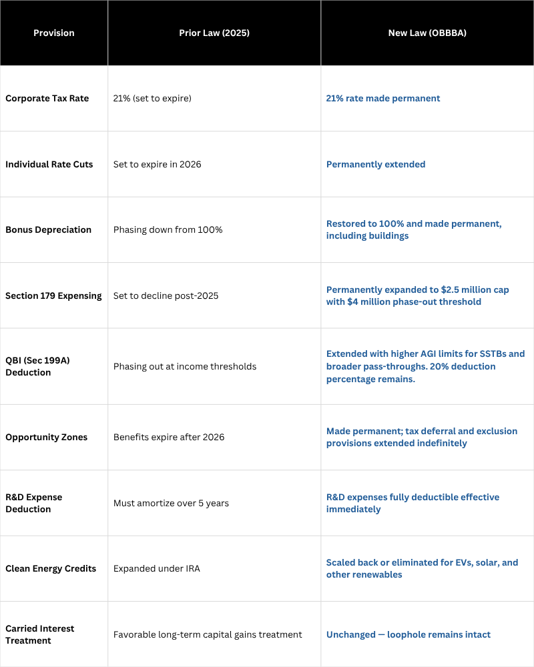534x667 pixels.
Task: Select the Clean Energy Credits label
Action: 51,569
